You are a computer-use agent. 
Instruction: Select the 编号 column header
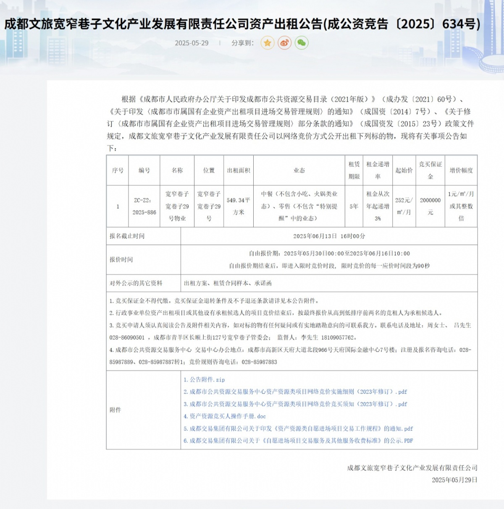[x=144, y=170]
